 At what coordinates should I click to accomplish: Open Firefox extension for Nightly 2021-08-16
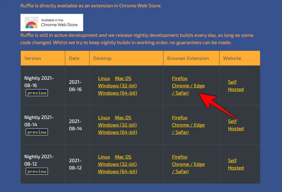tap(180, 79)
